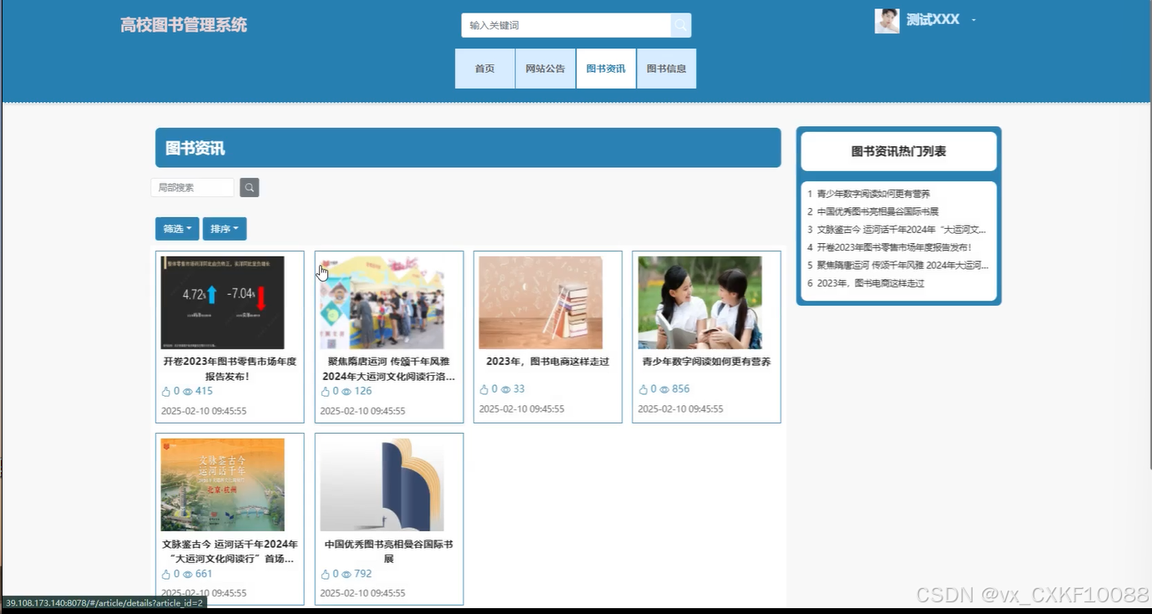This screenshot has height=614, width=1152.
Task: Click card title 2023年，图书电商这样走过
Action: coord(548,362)
